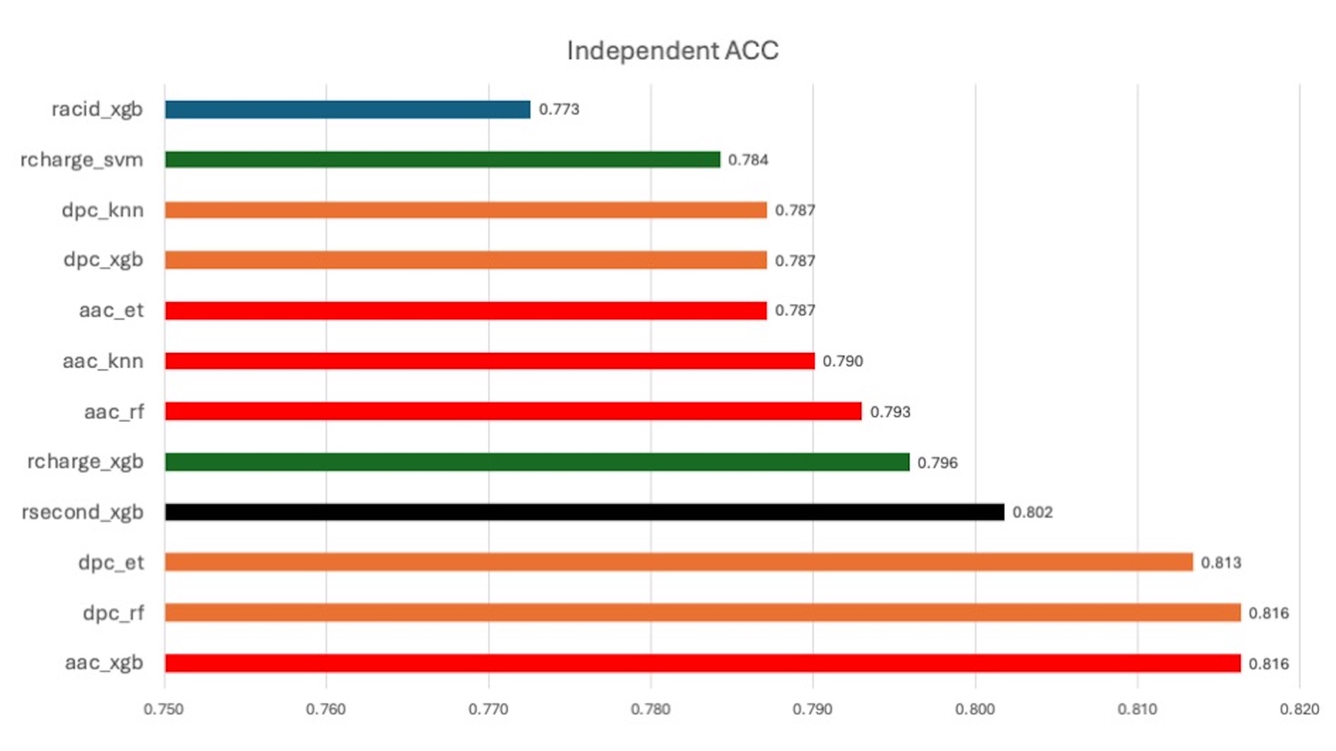1336x751 pixels.
Task: Click the 0.750 axis tick label
Action: point(163,709)
